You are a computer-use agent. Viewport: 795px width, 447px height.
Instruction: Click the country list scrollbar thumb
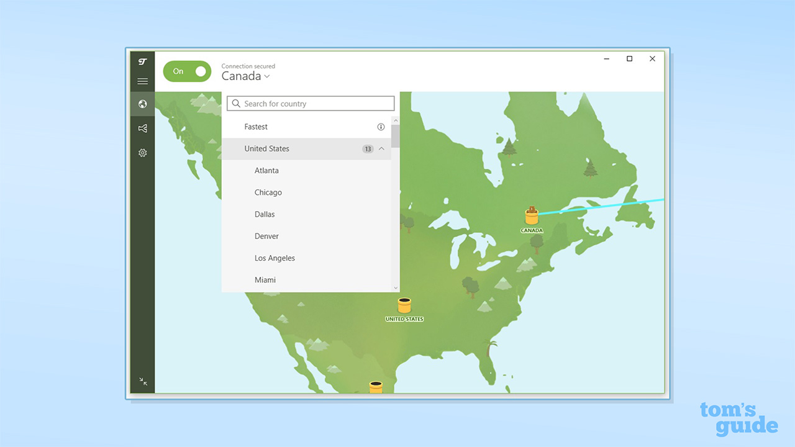(x=396, y=136)
